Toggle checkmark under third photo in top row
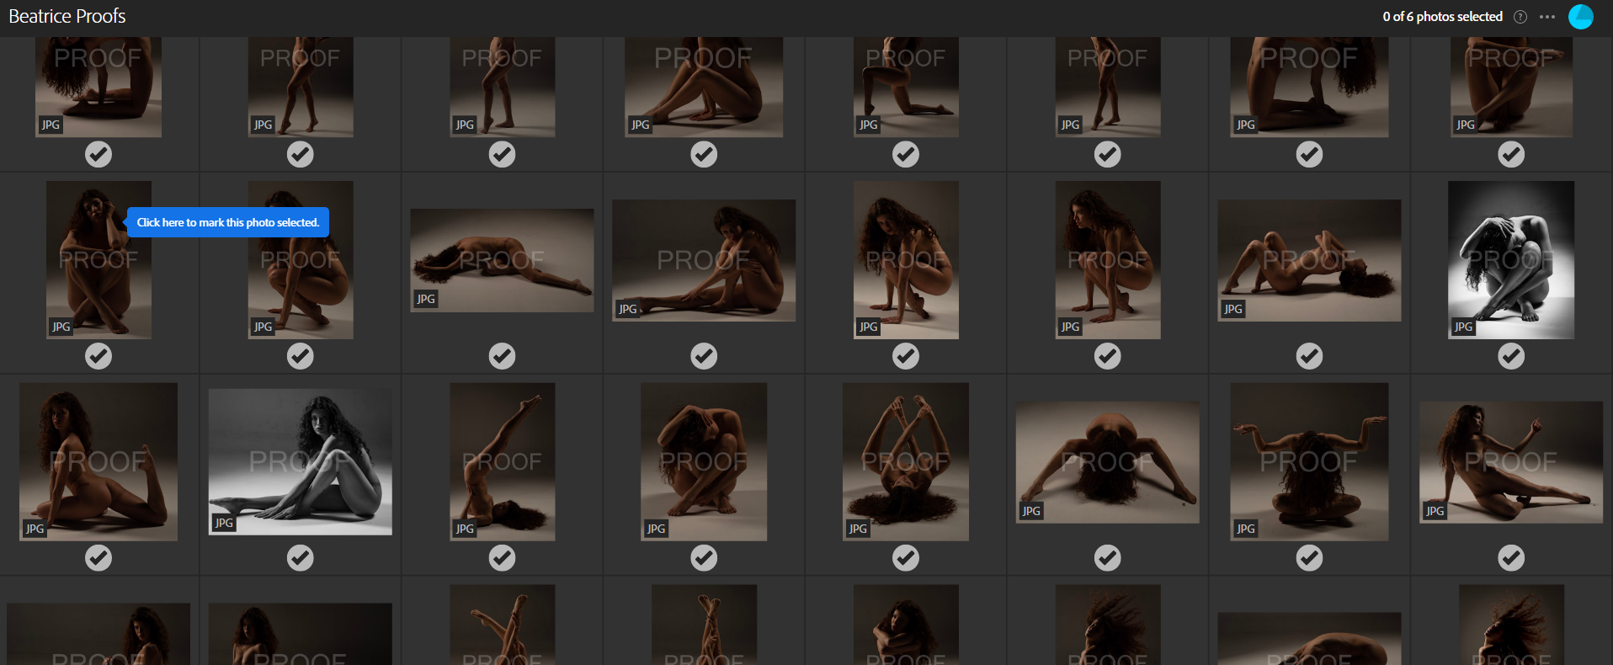 [x=503, y=154]
